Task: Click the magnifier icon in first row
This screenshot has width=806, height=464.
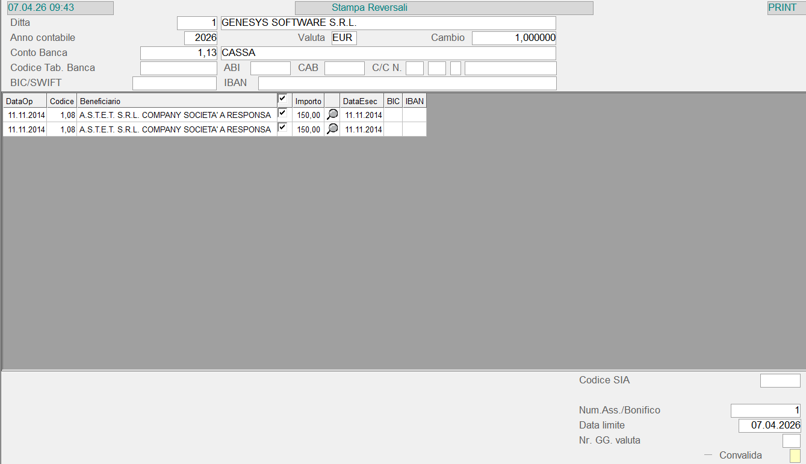Action: pos(332,114)
